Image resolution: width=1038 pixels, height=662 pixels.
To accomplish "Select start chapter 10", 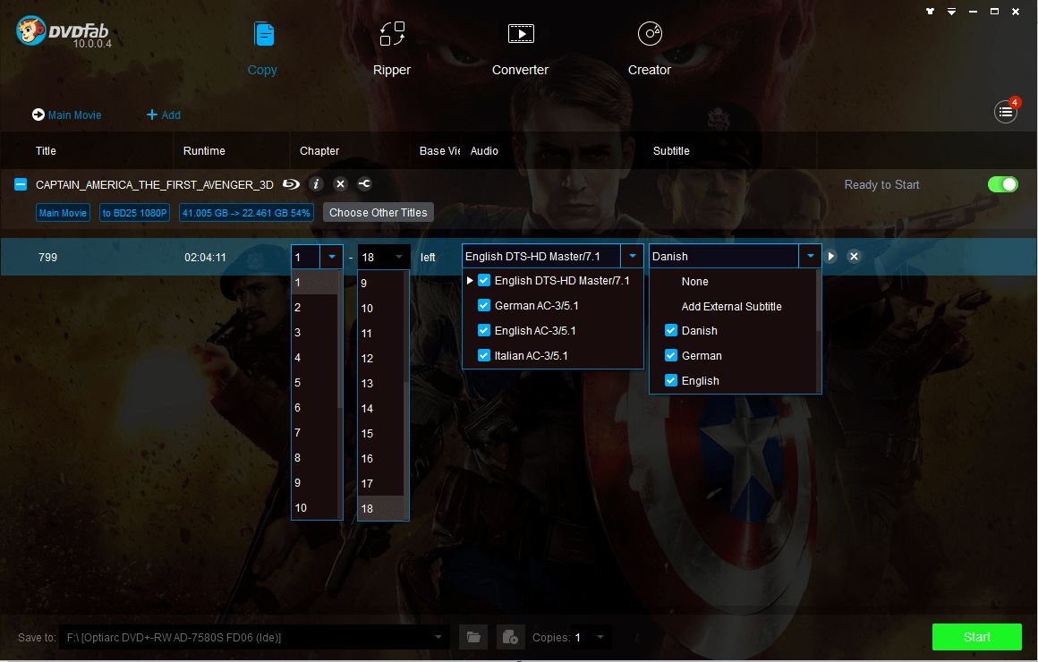I will click(x=315, y=508).
